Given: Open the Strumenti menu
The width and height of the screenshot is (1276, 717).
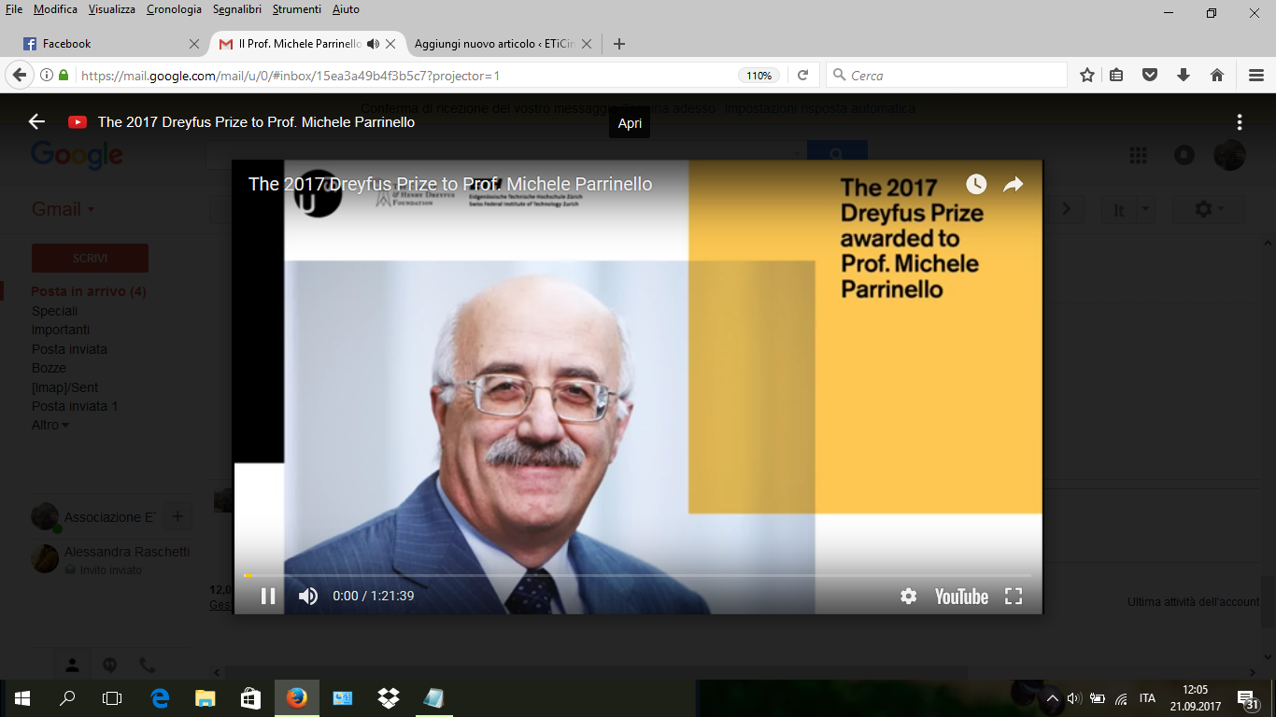Looking at the screenshot, I should pos(297,9).
